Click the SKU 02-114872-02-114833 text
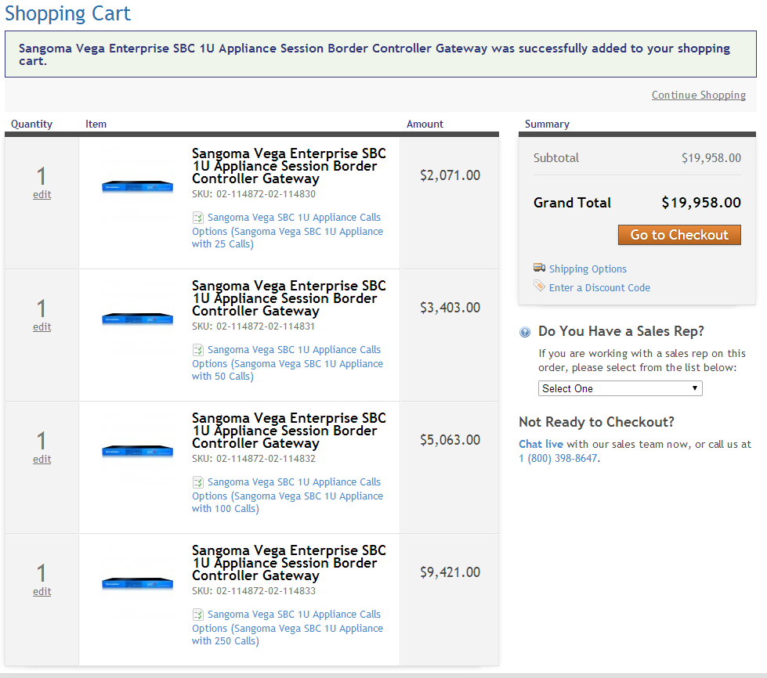The image size is (767, 678). (254, 591)
